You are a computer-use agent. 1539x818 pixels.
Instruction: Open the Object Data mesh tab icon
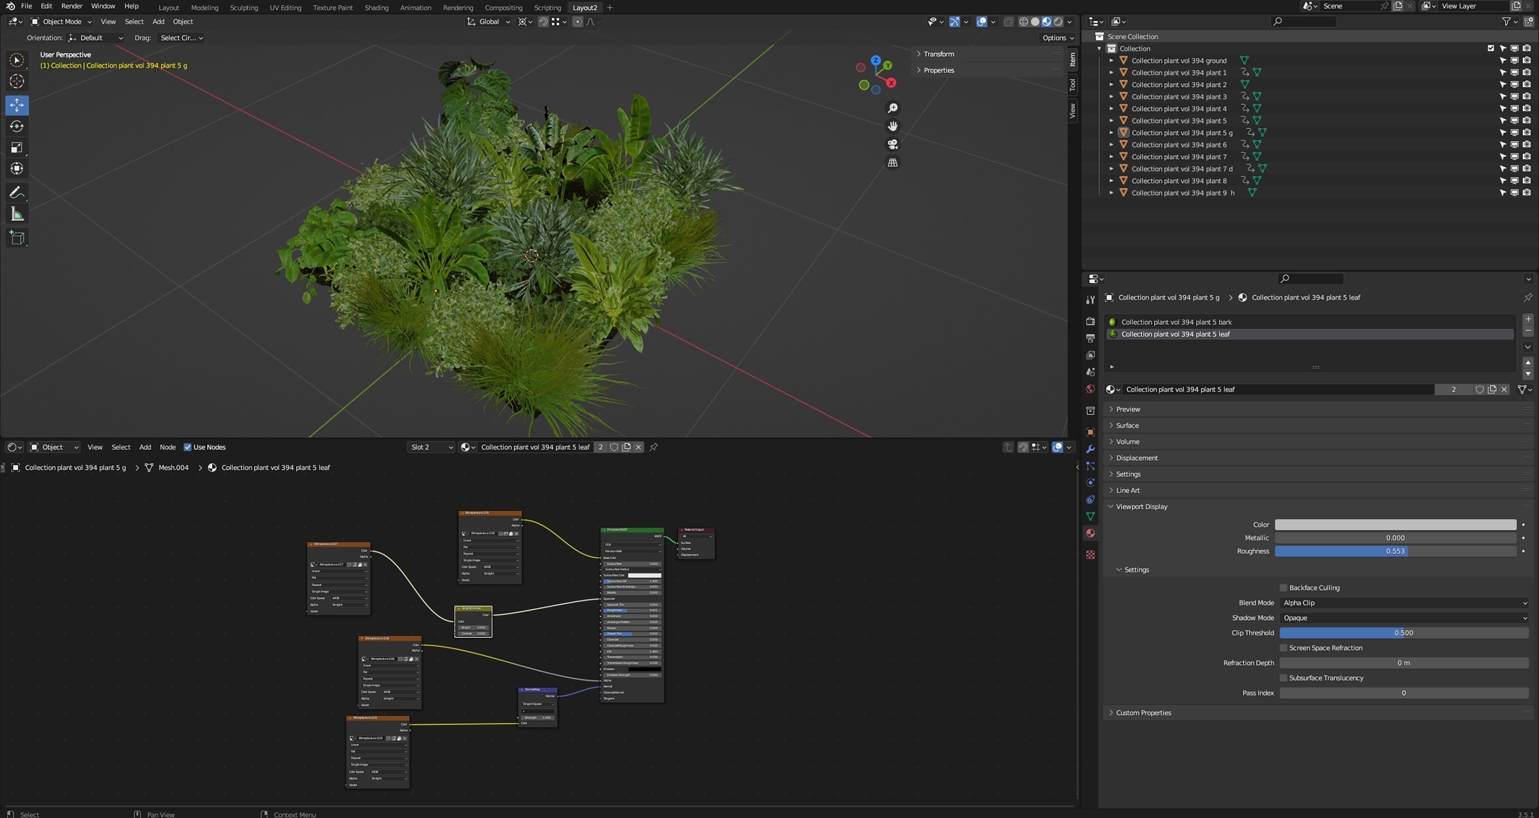(1090, 516)
